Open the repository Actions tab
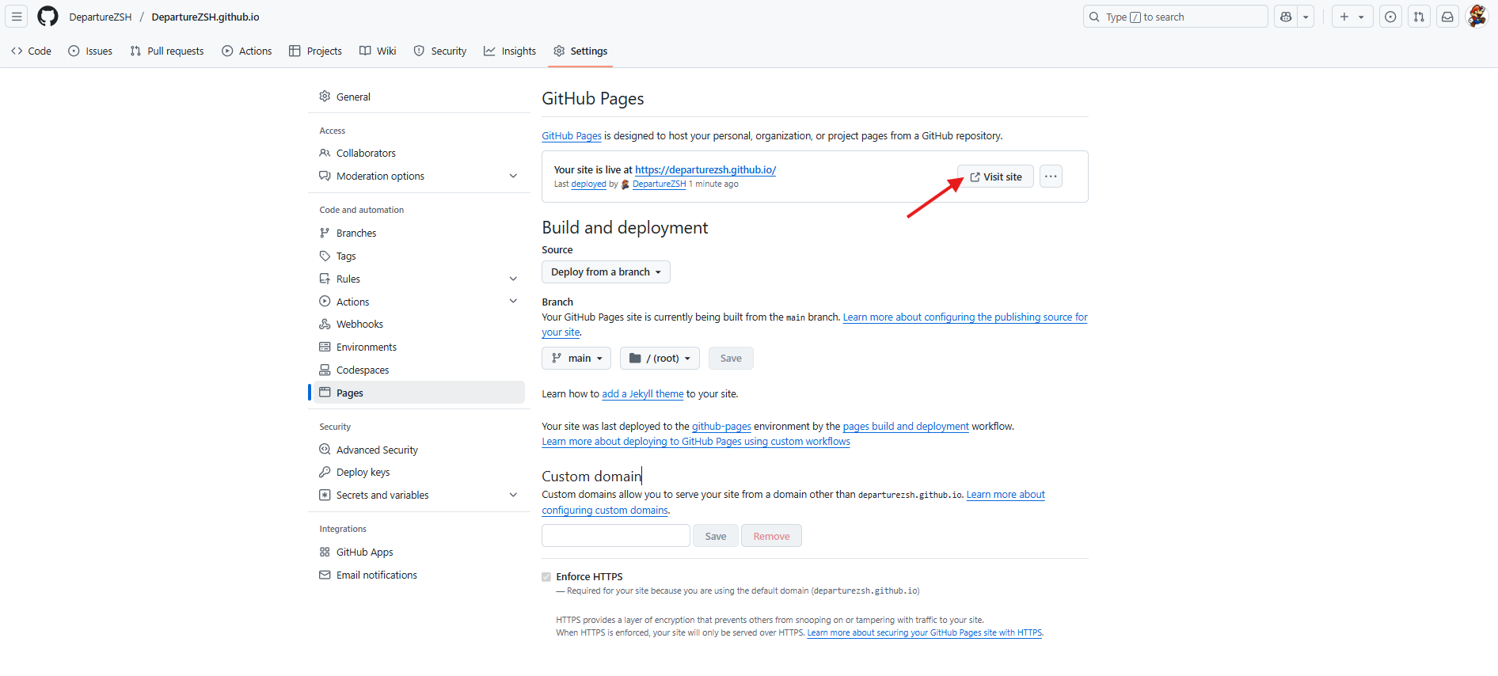Screen dimensions: 1498x676 [247, 51]
